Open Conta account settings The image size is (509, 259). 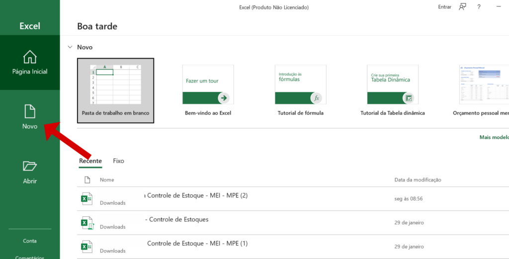coord(30,241)
